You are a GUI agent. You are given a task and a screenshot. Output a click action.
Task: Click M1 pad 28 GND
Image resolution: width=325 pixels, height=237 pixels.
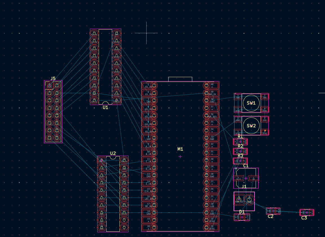pos(212,175)
